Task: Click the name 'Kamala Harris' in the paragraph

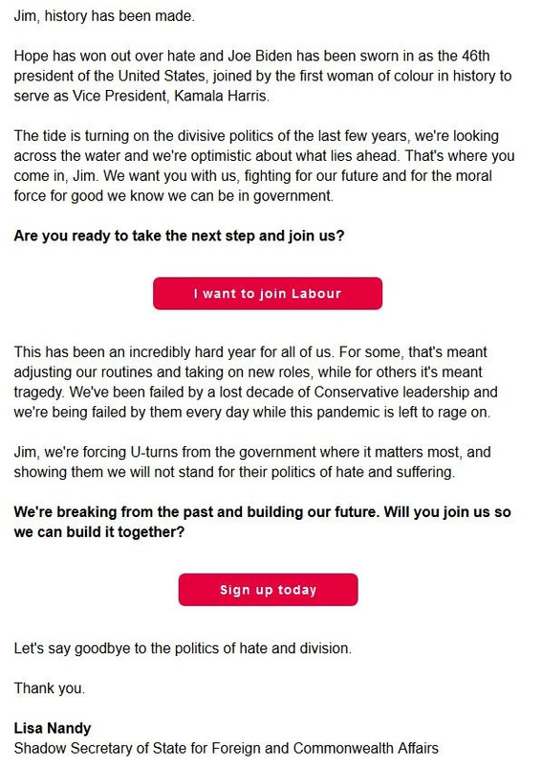Action: [x=222, y=96]
